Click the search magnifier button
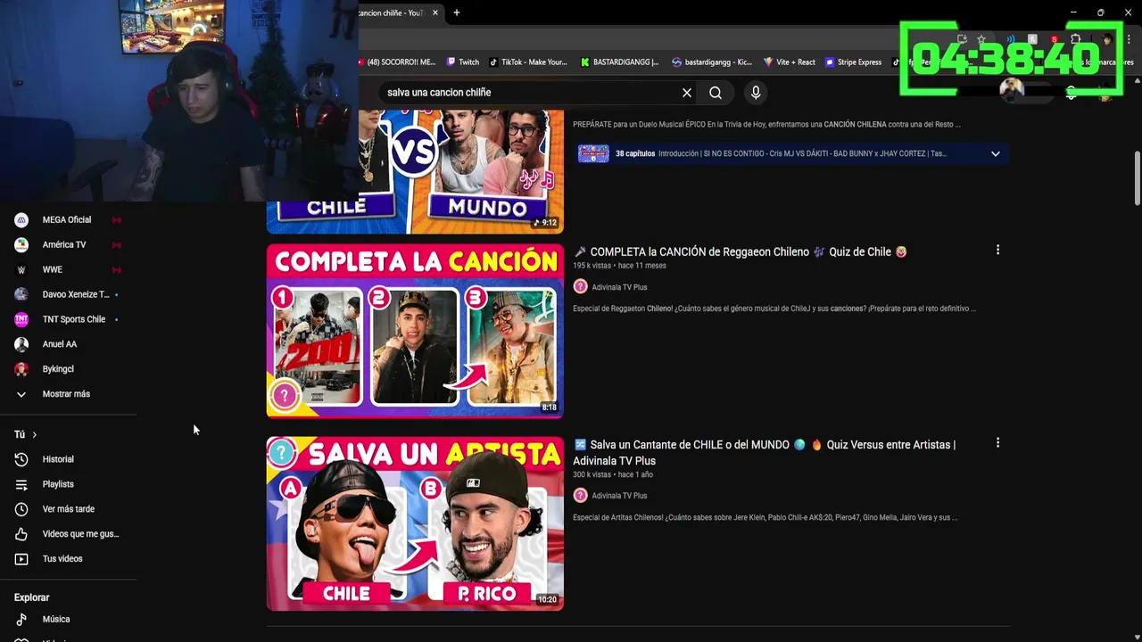 pos(716,93)
